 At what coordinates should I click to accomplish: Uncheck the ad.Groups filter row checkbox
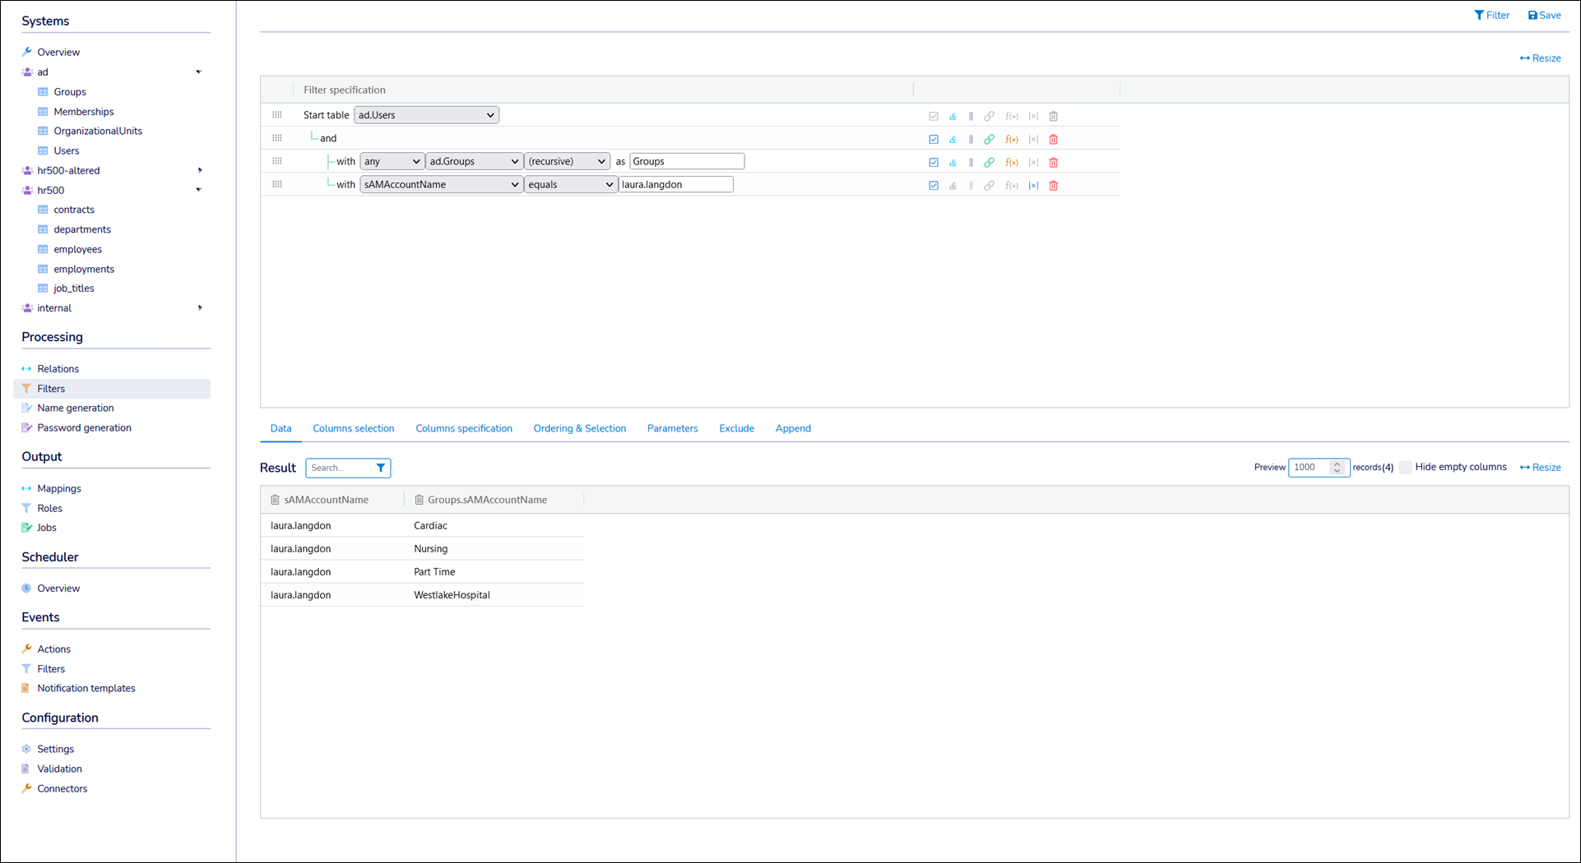tap(934, 163)
